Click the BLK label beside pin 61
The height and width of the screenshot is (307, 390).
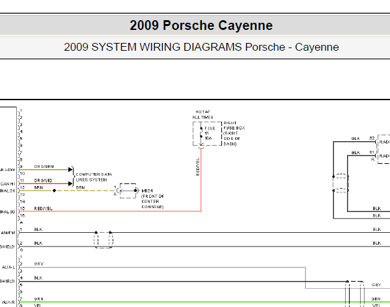point(355,152)
